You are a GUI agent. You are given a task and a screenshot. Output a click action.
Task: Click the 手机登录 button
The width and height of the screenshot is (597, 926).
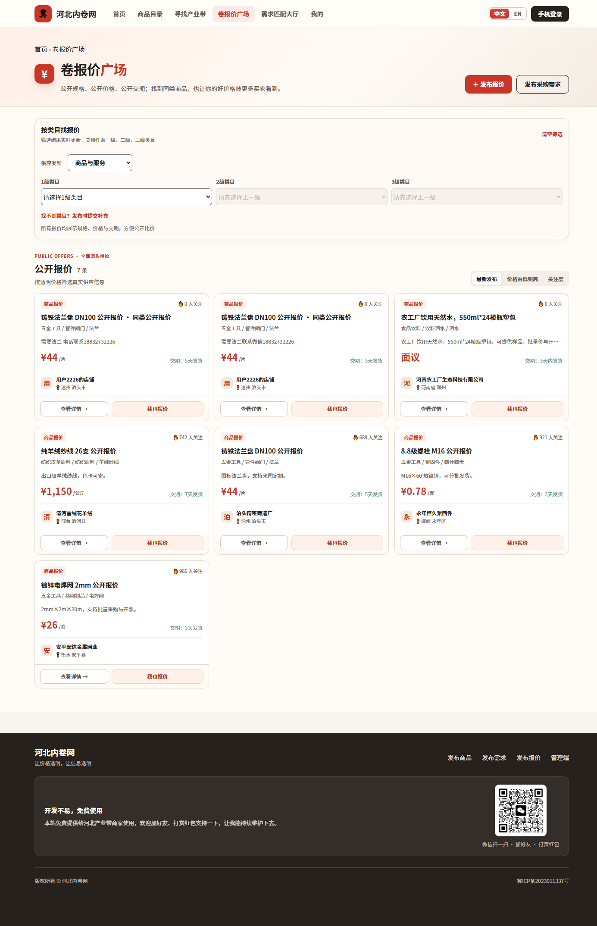click(x=550, y=14)
